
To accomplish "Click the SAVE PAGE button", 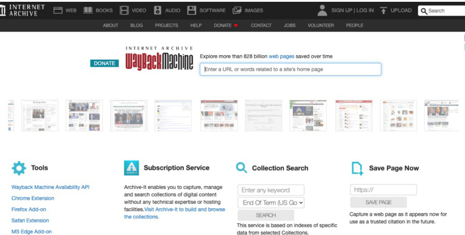I will tap(378, 202).
